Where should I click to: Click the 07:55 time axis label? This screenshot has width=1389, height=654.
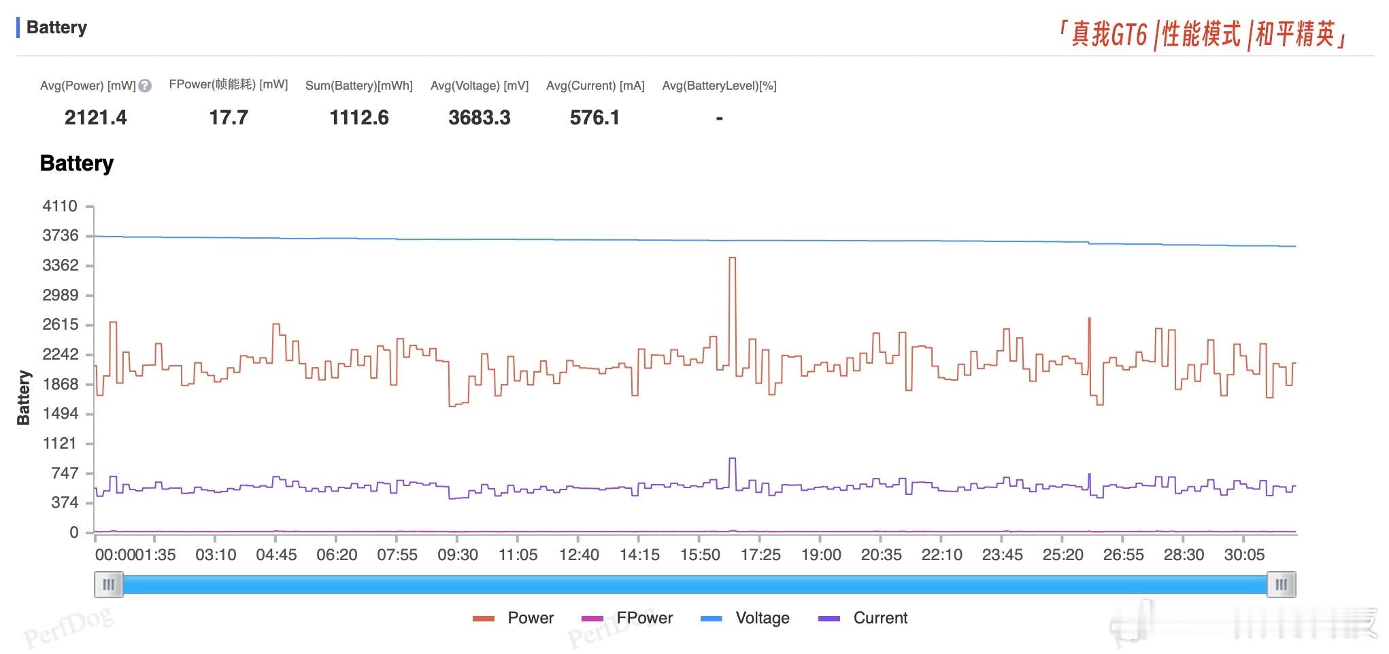[397, 555]
